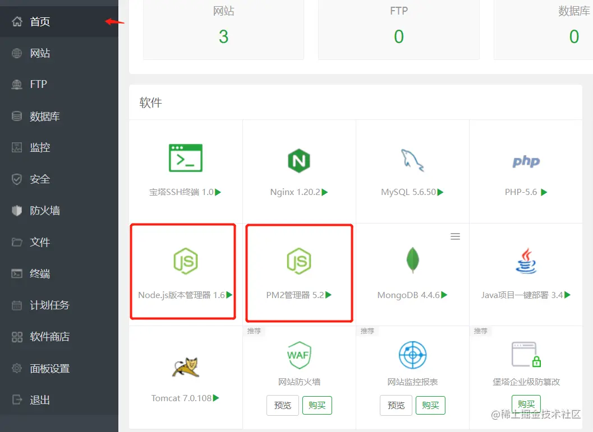593x432 pixels.
Task: Click the 堡塔企业级防篡改 title
Action: 526,382
